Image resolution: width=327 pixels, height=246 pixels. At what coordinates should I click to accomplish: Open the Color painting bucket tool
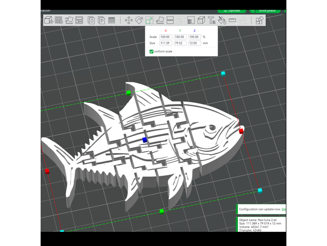point(222,20)
